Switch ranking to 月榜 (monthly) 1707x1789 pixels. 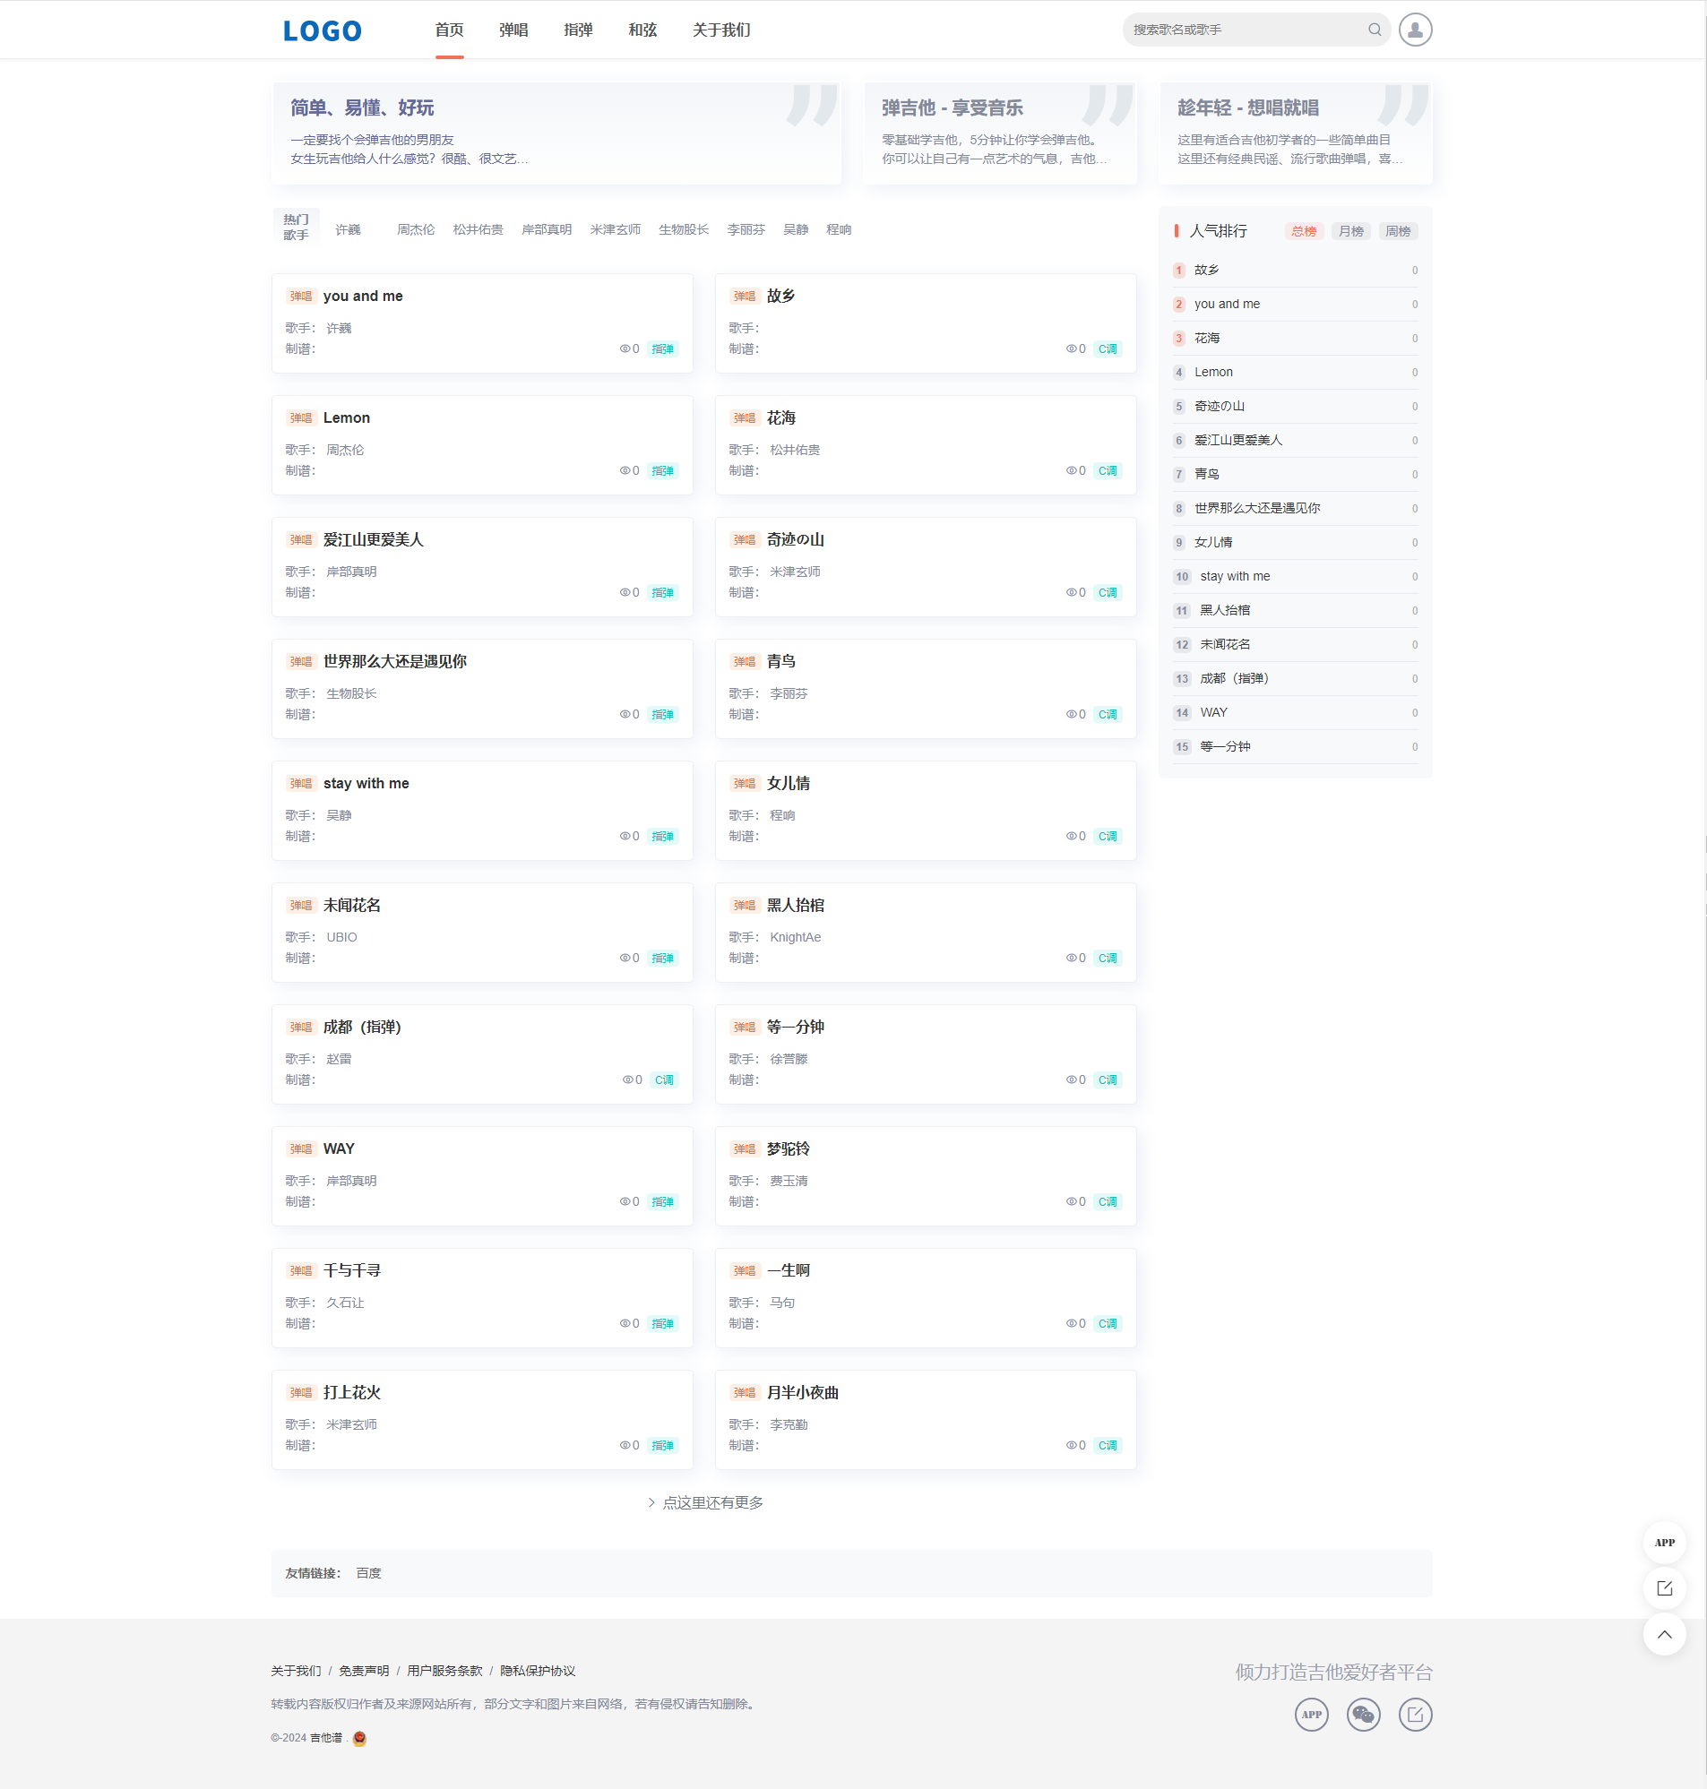coord(1350,230)
